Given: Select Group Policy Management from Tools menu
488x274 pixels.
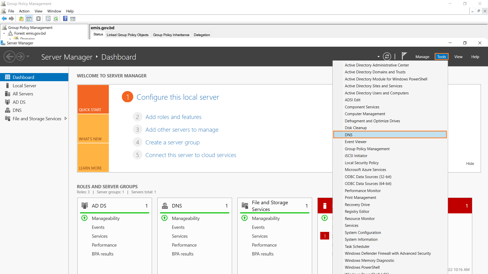Looking at the screenshot, I should [390, 149].
